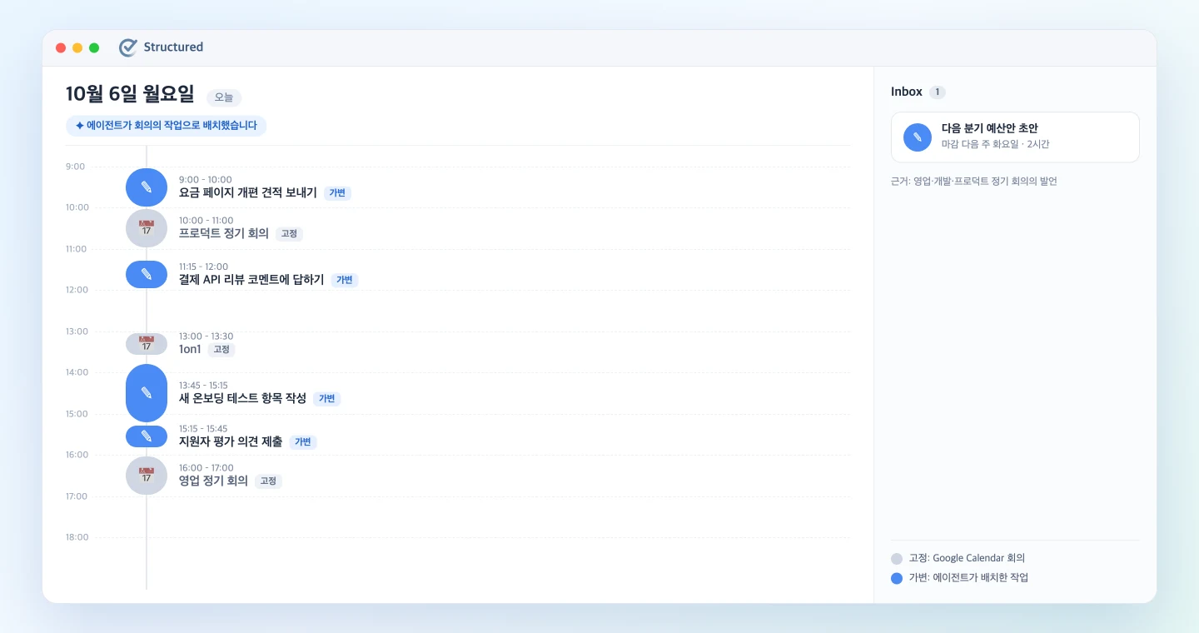Select pencil icon for 지원자 평가 의견 제출
This screenshot has width=1199, height=633.
pyautogui.click(x=147, y=436)
